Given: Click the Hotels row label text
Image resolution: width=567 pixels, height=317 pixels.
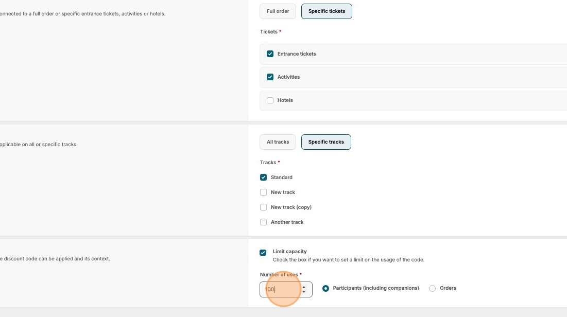Looking at the screenshot, I should 285,100.
